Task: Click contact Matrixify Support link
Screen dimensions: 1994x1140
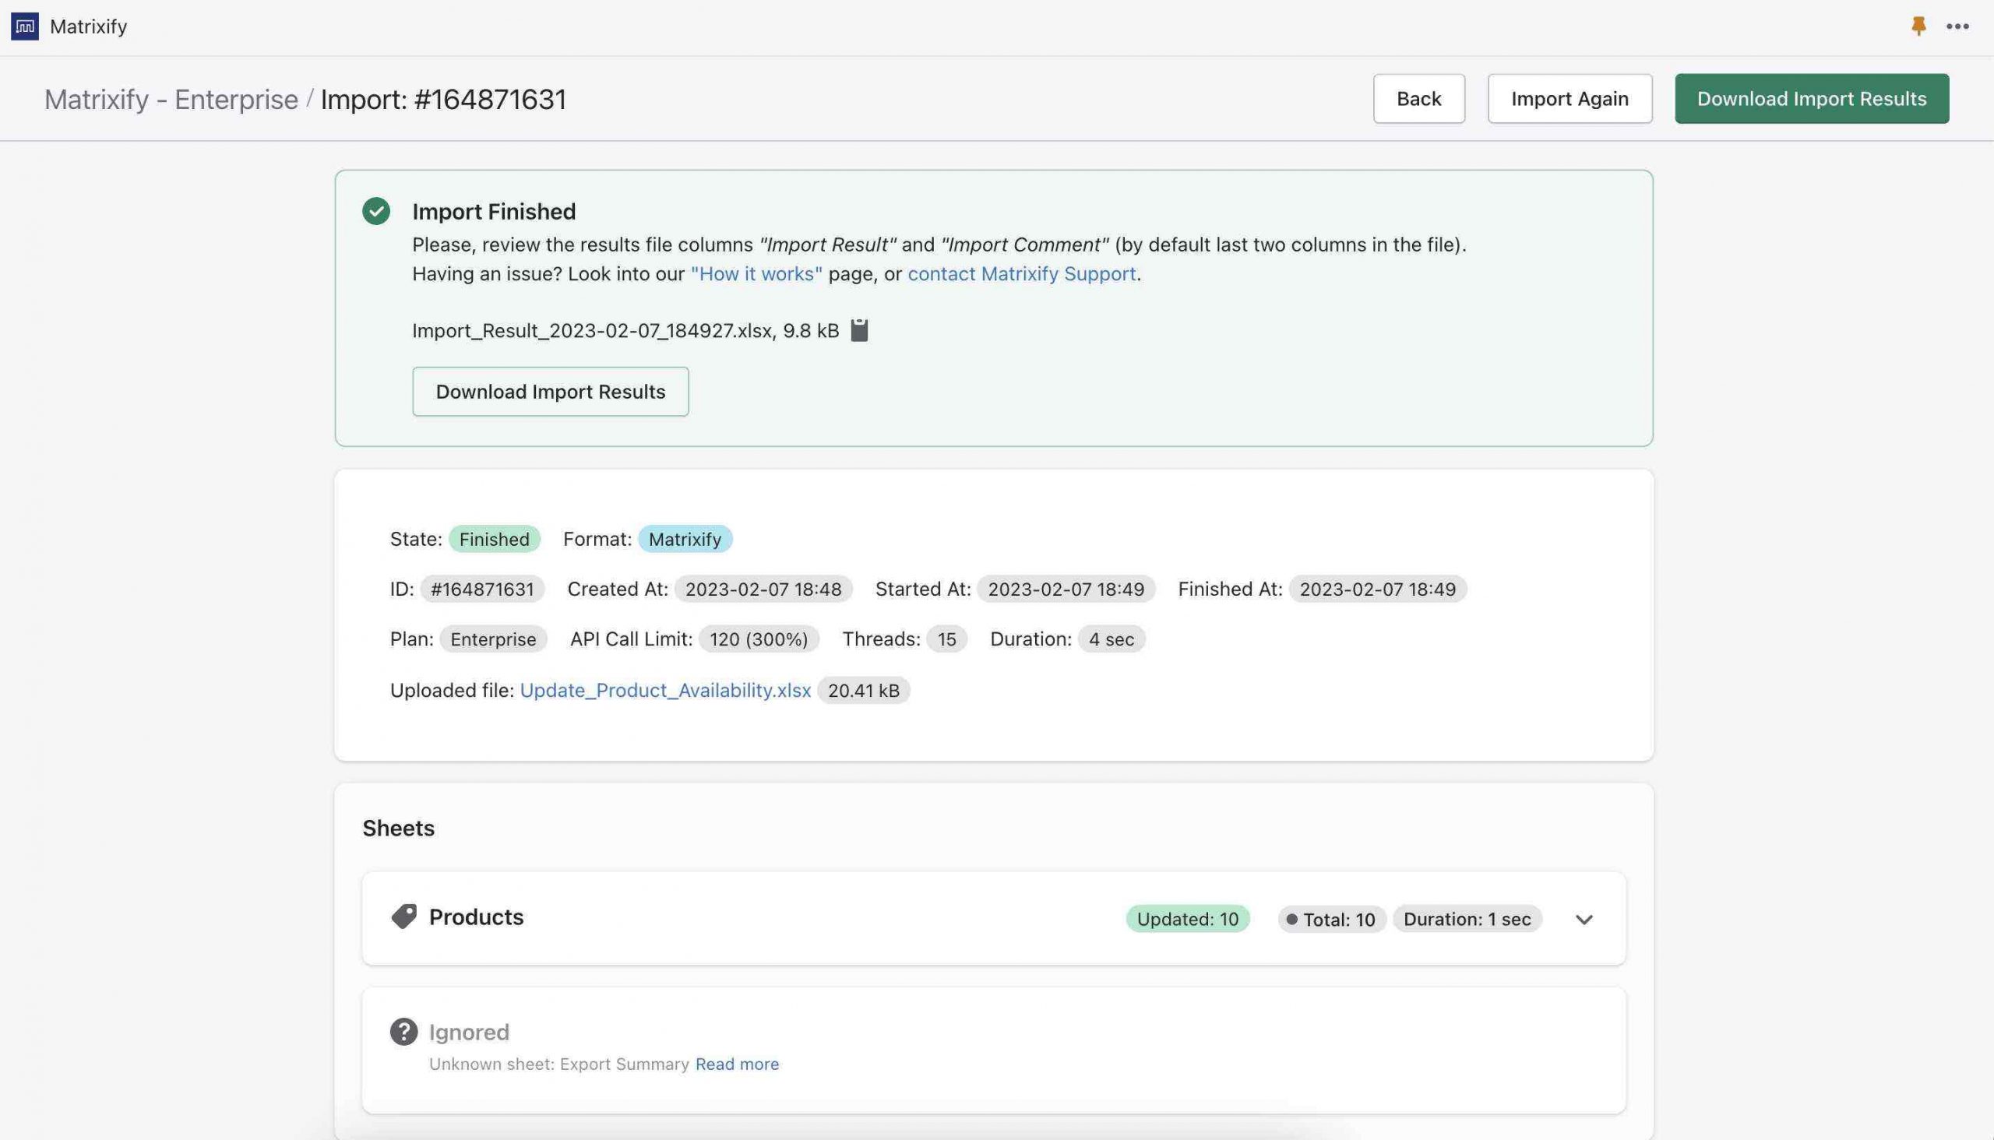Action: point(1021,273)
